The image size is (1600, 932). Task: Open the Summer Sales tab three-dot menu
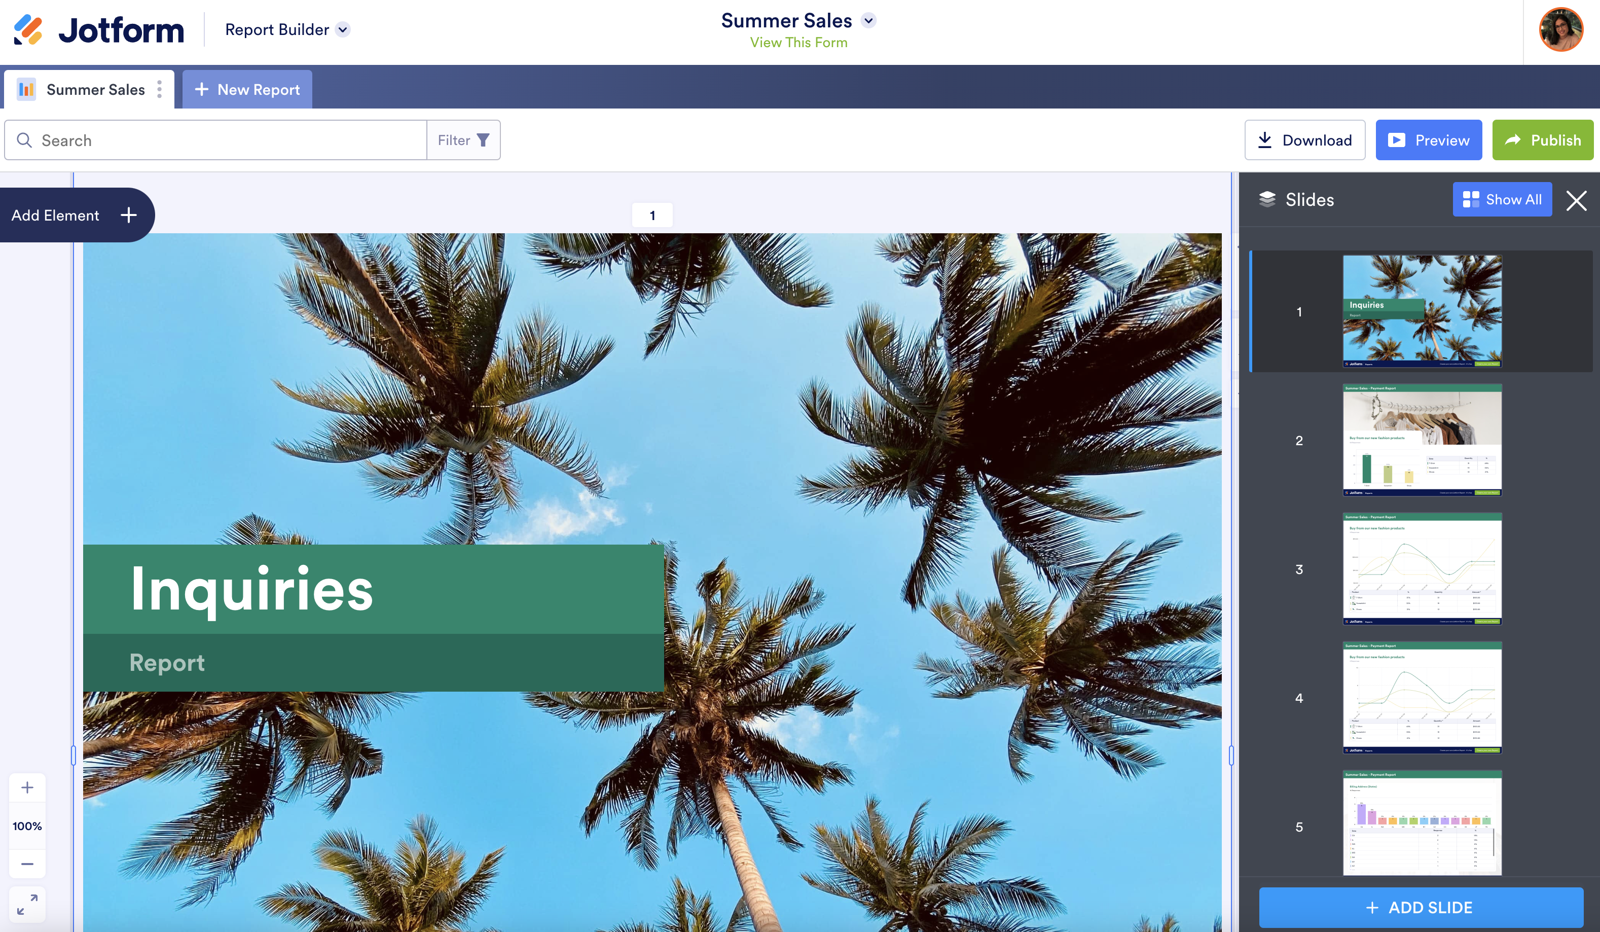point(159,90)
